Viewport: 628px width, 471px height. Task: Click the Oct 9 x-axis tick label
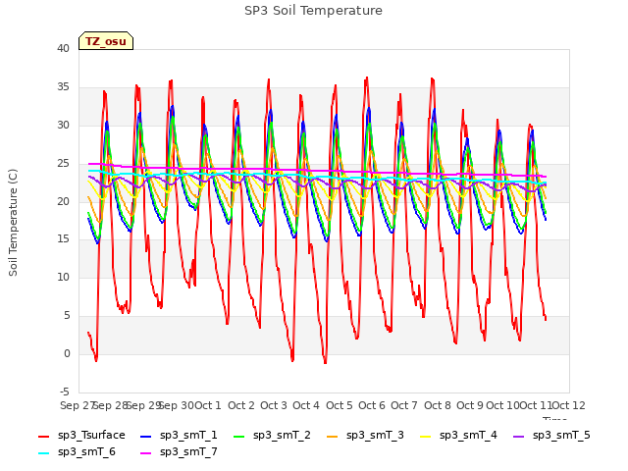470,405
